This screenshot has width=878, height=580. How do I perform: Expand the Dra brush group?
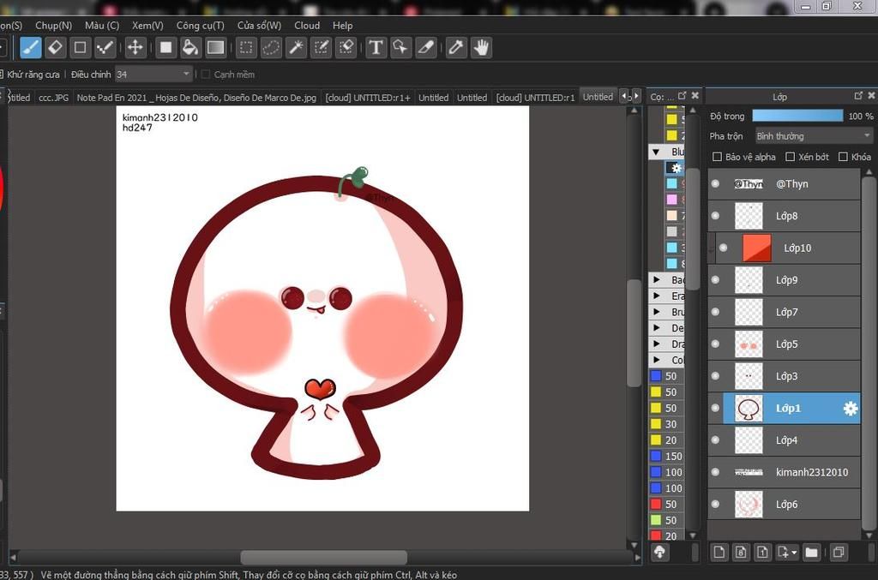(x=656, y=344)
